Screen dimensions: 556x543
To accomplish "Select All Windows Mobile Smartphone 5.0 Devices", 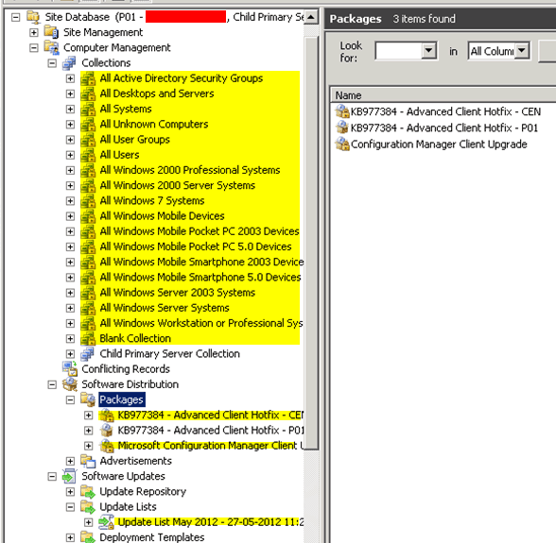I will 200,277.
